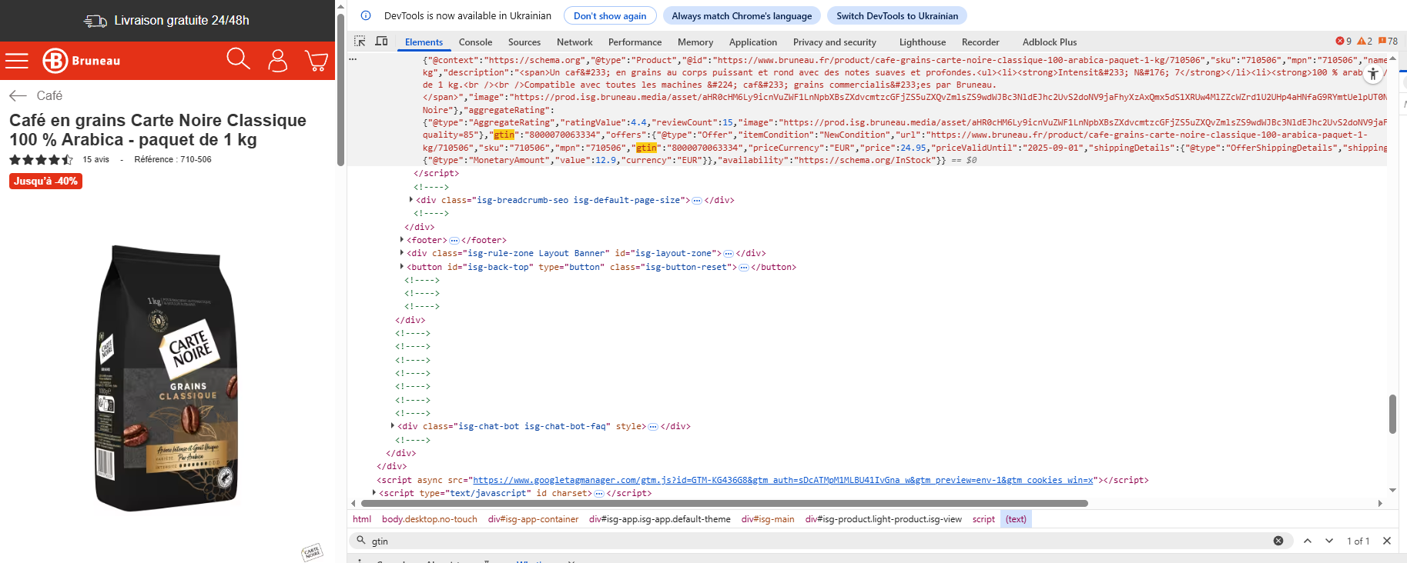The height and width of the screenshot is (563, 1407).
Task: Open the user account icon
Action: click(278, 60)
